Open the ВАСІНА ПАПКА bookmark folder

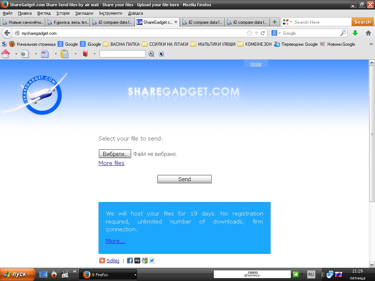tap(122, 44)
